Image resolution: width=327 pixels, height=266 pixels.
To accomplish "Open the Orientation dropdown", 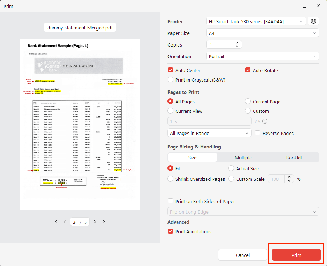I will coord(263,56).
